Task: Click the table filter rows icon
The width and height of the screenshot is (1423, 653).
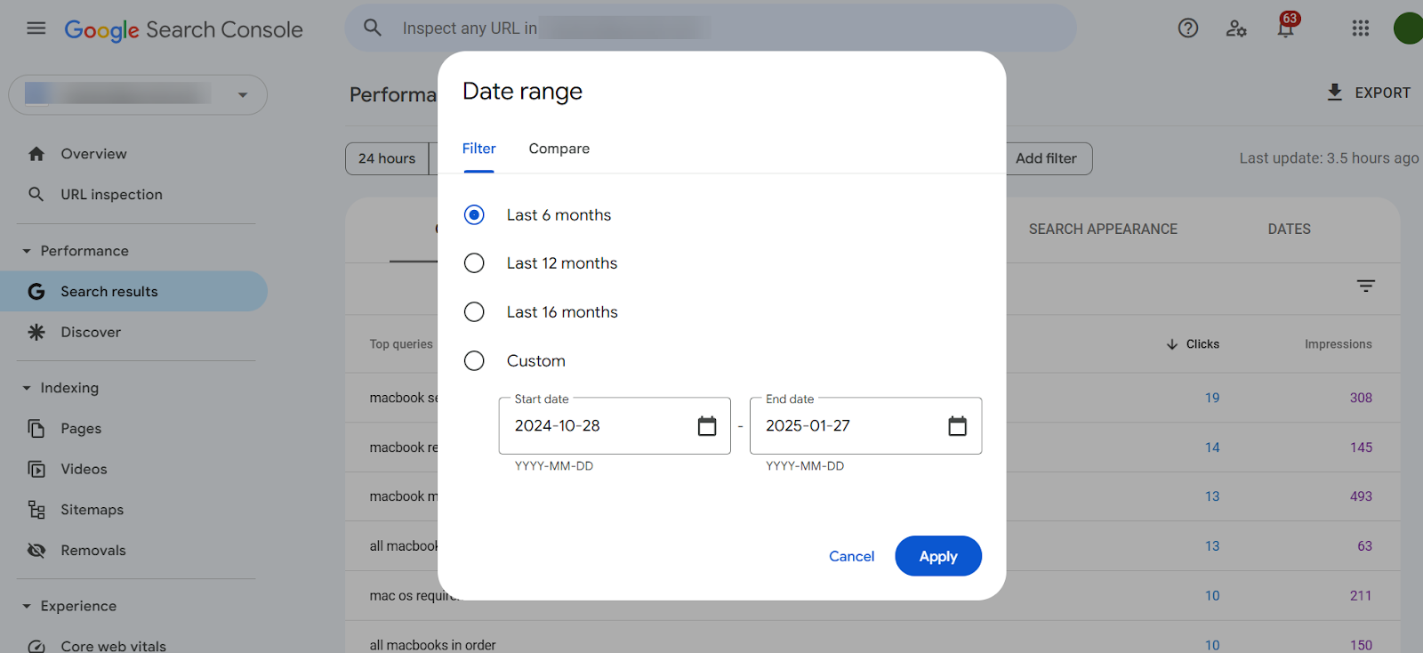Action: point(1366,286)
